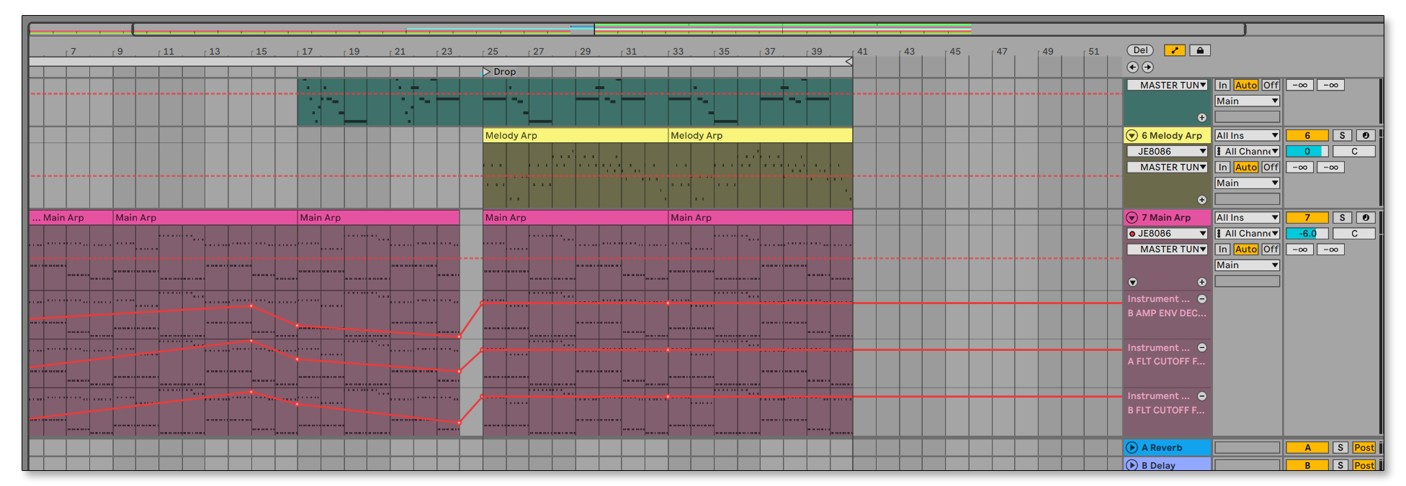Click the 7 Main Arp volume slider
1406x486 pixels.
click(x=1307, y=234)
